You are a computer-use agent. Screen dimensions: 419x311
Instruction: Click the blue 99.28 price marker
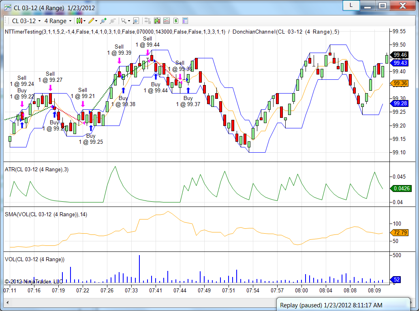(400, 104)
